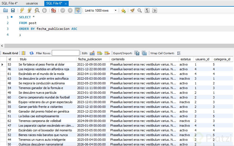Screen dimensions: 234x146
Task: Select row marker arrow for id 53
Action: [x=2, y=64]
